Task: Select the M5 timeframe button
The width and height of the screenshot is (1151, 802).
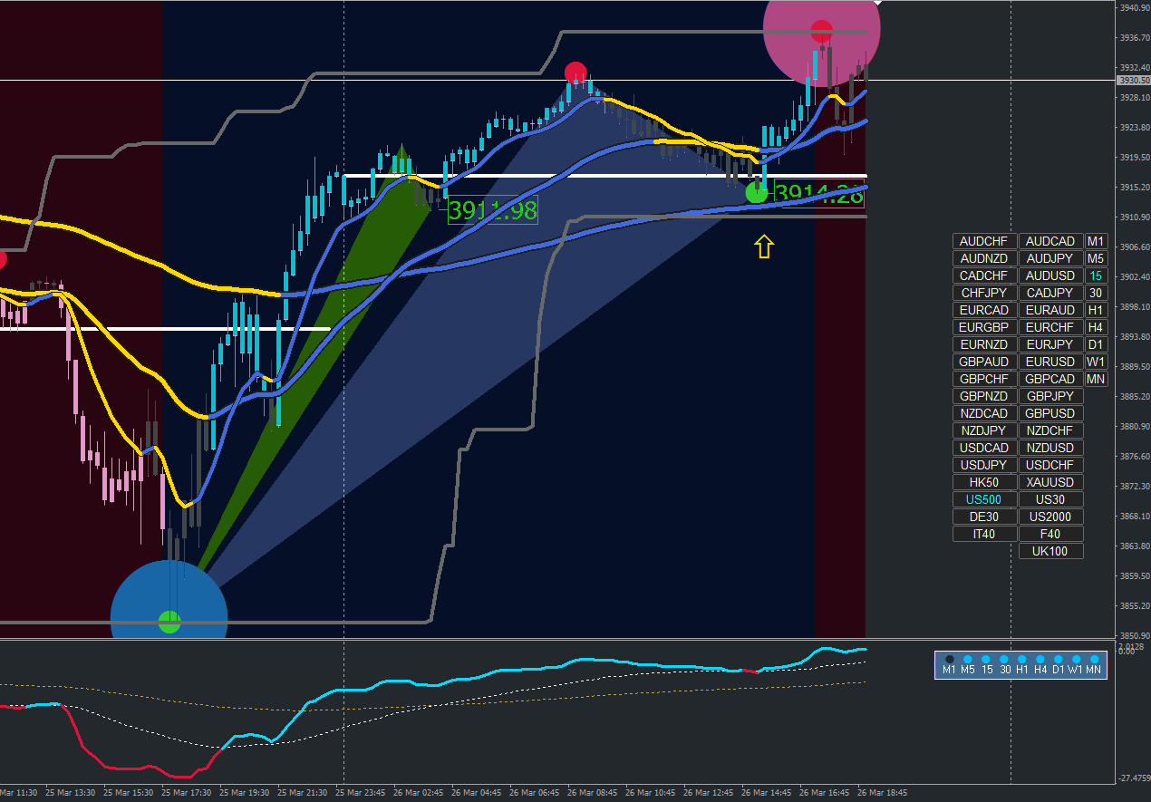Action: (x=1096, y=258)
